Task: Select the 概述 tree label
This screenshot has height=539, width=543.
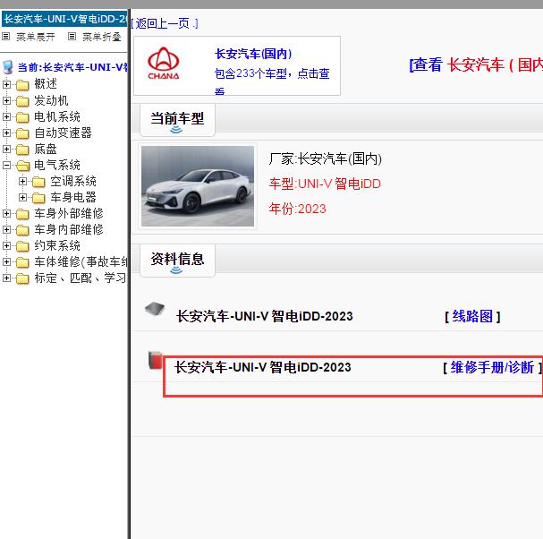Action: click(x=46, y=84)
